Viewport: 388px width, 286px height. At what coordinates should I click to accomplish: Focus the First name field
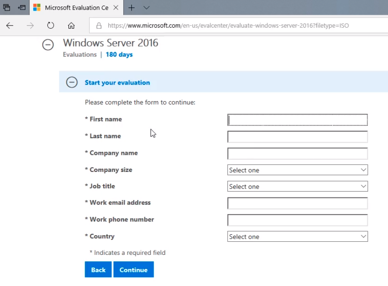pos(298,120)
